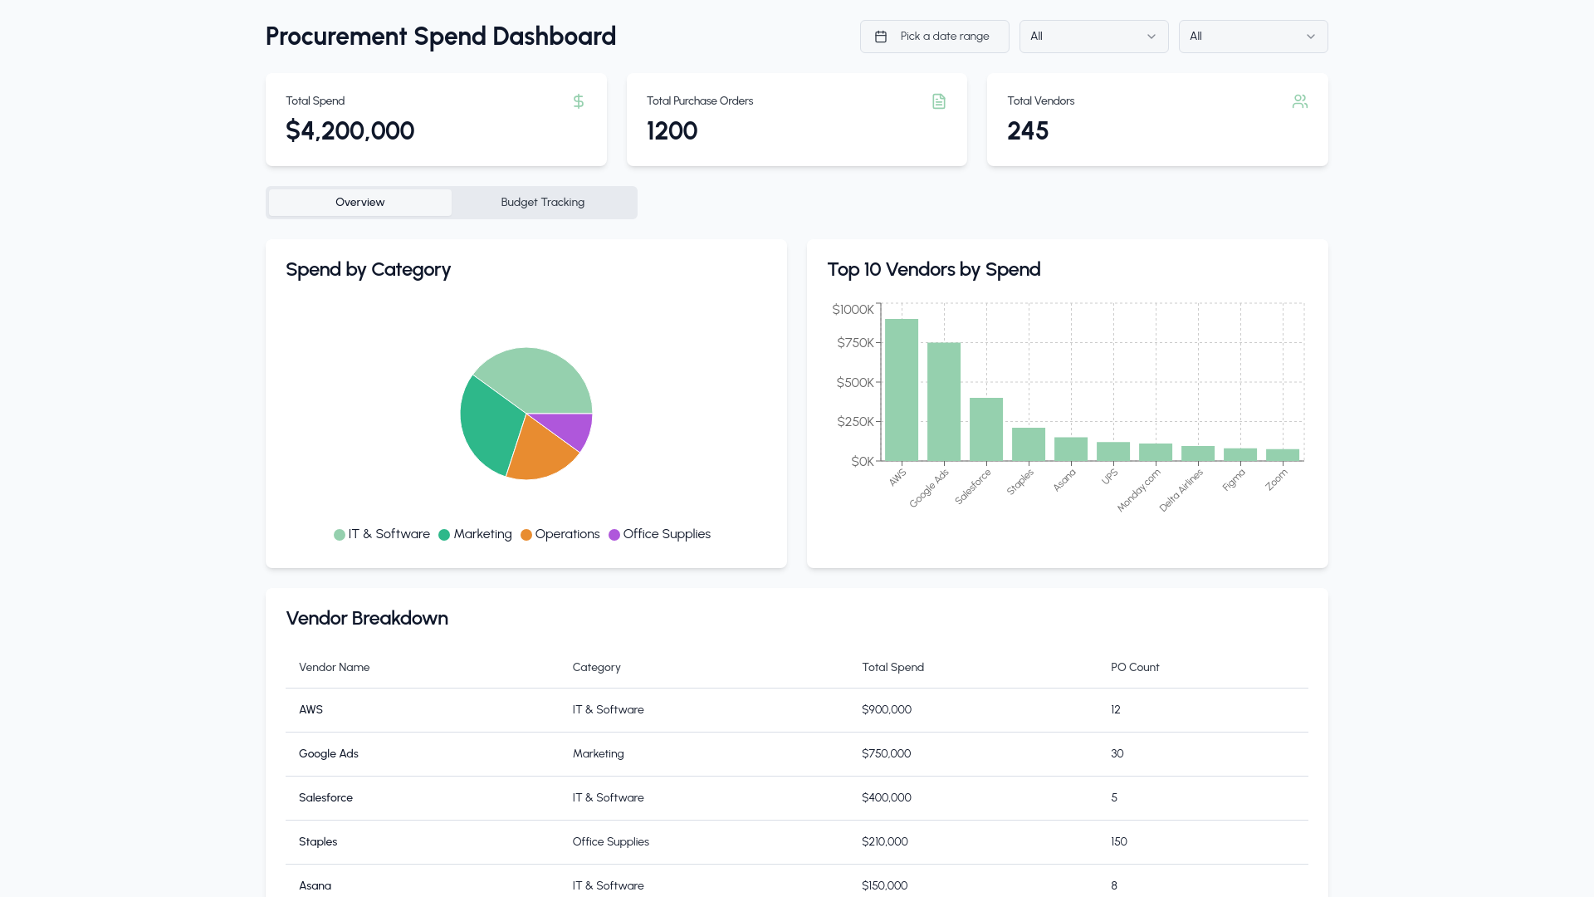Click the Office Supplies legend entry
The width and height of the screenshot is (1594, 897).
[x=660, y=534]
